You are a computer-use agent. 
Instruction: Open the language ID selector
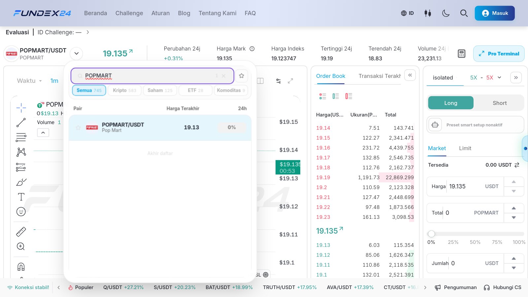(x=407, y=13)
